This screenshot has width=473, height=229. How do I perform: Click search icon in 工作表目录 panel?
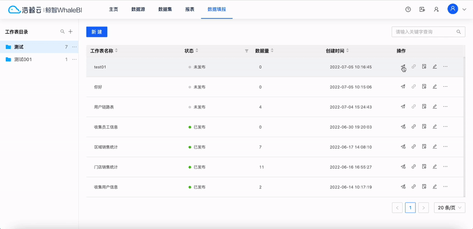pyautogui.click(x=63, y=31)
